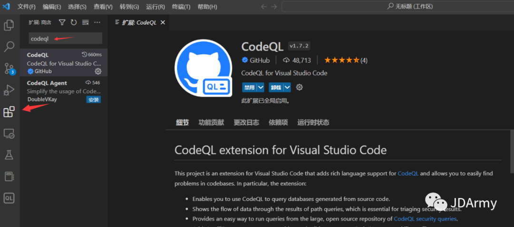Screen dimensions: 514x227
Task: Switch to the 运行时状态 tab
Action: 313,122
